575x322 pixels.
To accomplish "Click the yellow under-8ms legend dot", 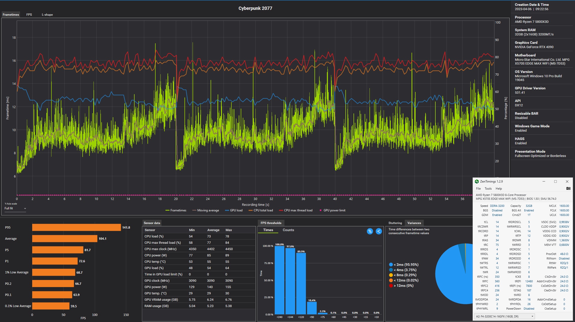I will click(391, 275).
